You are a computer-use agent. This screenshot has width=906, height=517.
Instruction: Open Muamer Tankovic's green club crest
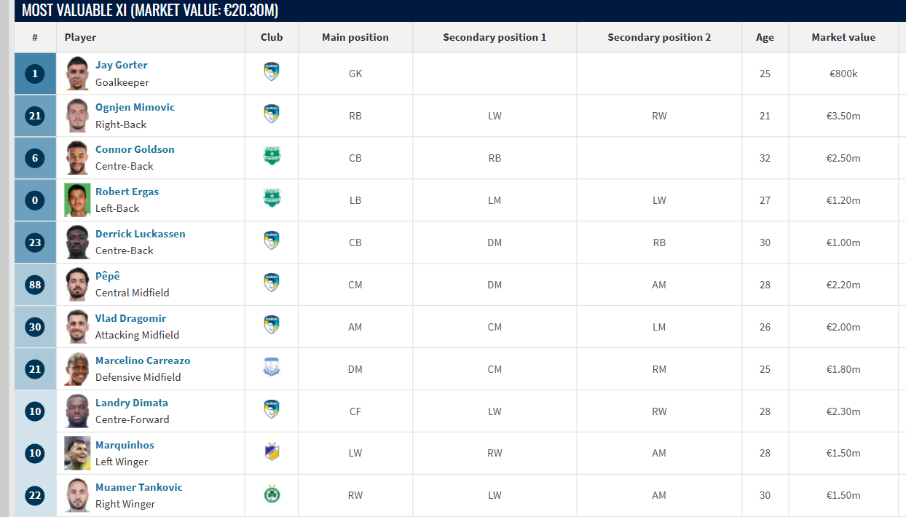click(272, 494)
